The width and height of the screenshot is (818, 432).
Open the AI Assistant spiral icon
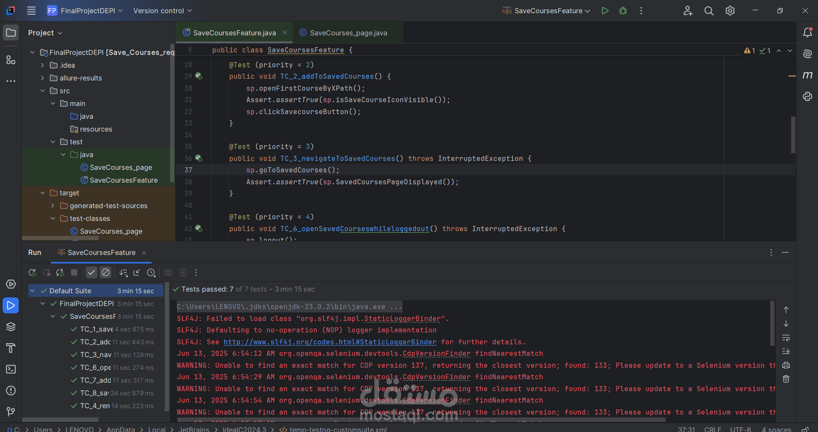pyautogui.click(x=807, y=54)
